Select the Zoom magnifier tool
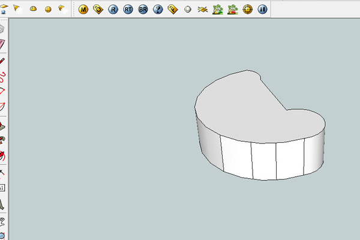The image size is (360, 240). tap(2, 235)
